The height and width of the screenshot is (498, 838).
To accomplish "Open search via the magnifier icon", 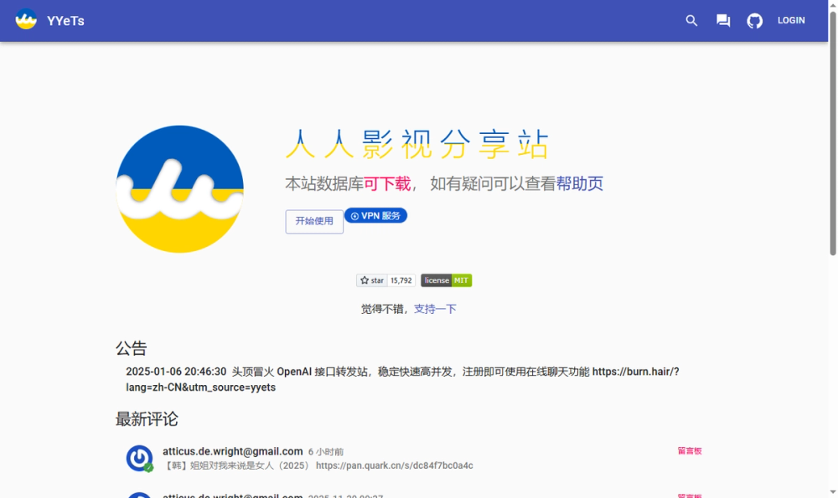I will click(x=691, y=21).
